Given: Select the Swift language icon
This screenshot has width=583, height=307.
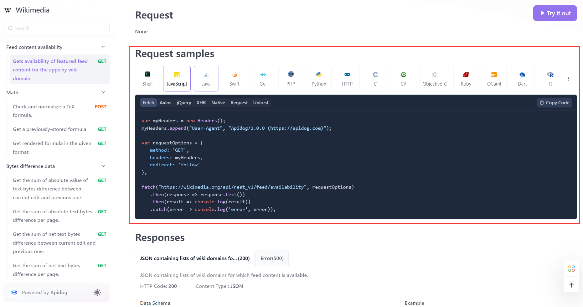Looking at the screenshot, I should (x=235, y=79).
